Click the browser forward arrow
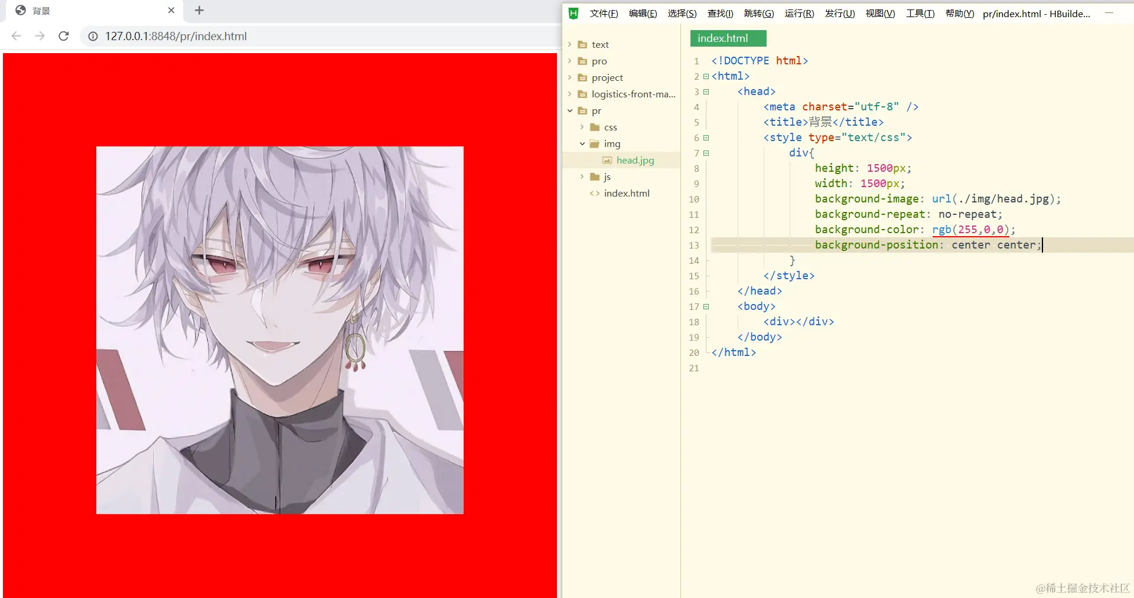Image resolution: width=1134 pixels, height=598 pixels. [x=40, y=36]
